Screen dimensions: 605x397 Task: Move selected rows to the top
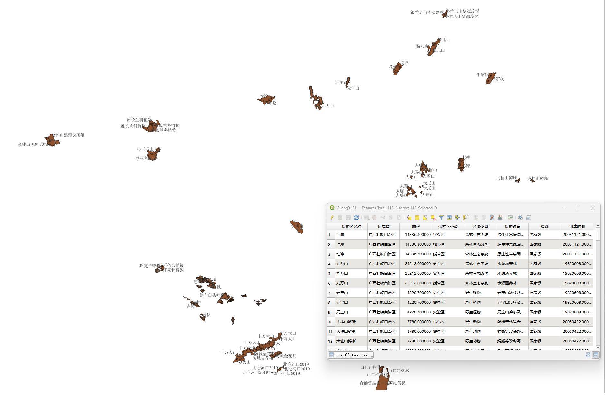pyautogui.click(x=449, y=218)
